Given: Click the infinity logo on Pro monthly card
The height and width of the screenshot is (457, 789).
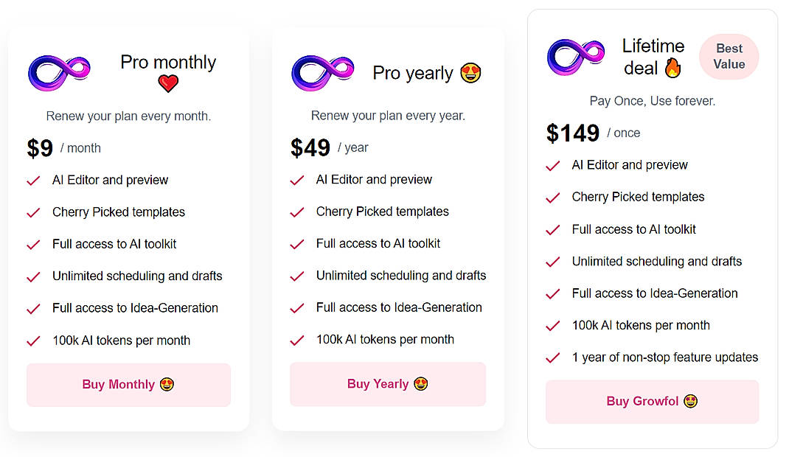Looking at the screenshot, I should click(59, 70).
